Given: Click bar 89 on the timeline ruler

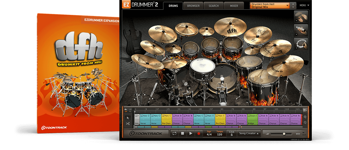Looking at the screenshot, I should coord(254,109).
